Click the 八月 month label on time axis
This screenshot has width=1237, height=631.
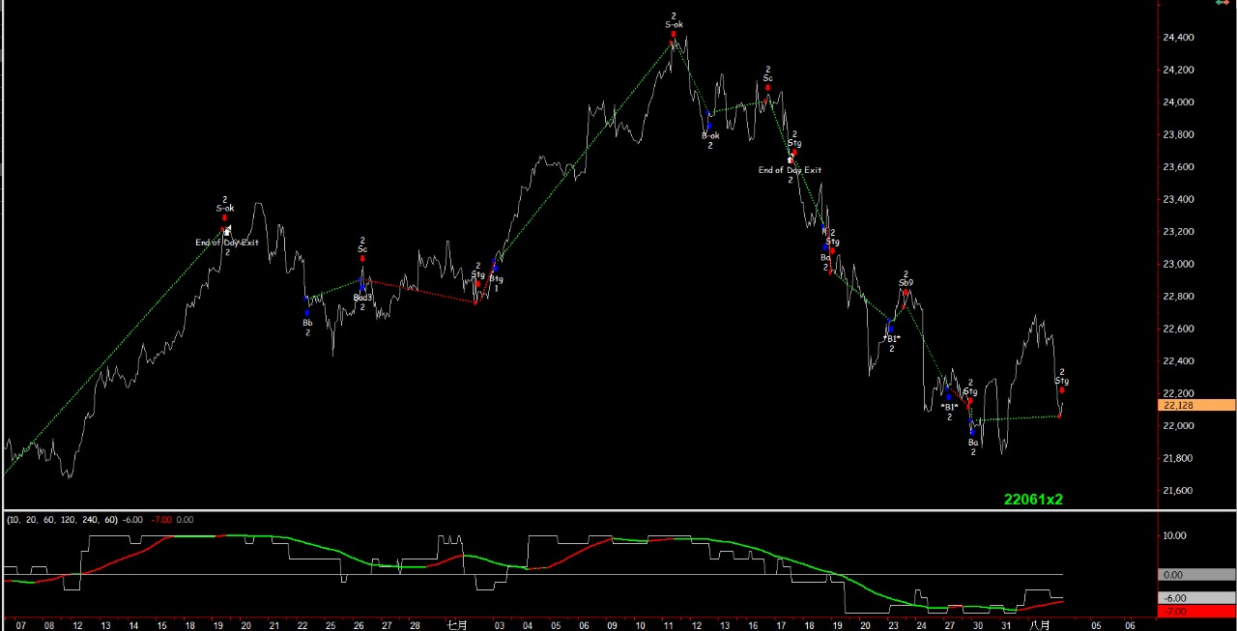click(1040, 624)
